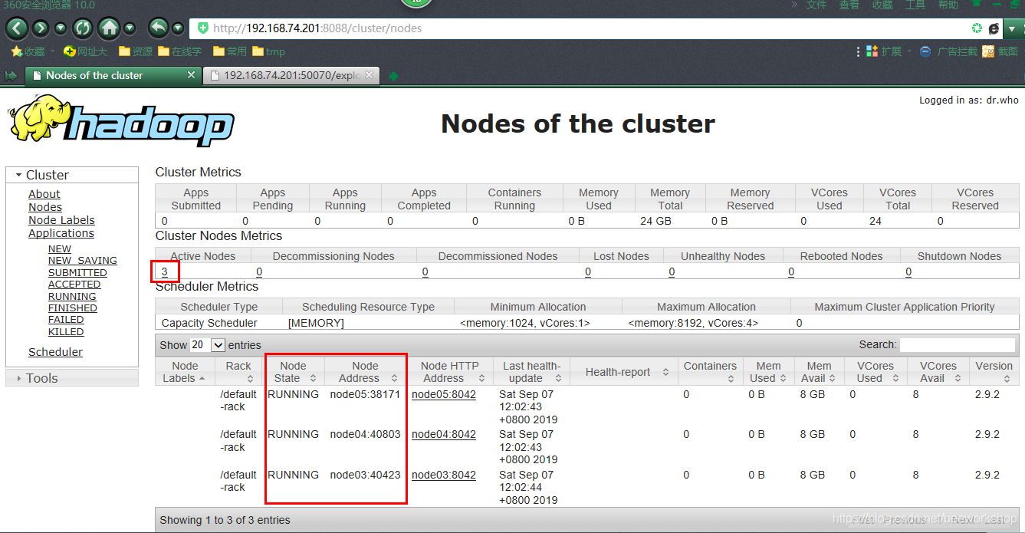Switch to the 192.168.74.201:50070 tab

tap(291, 75)
